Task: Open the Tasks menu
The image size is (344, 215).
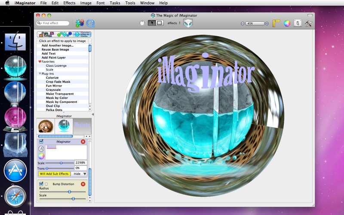Action: point(115,3)
